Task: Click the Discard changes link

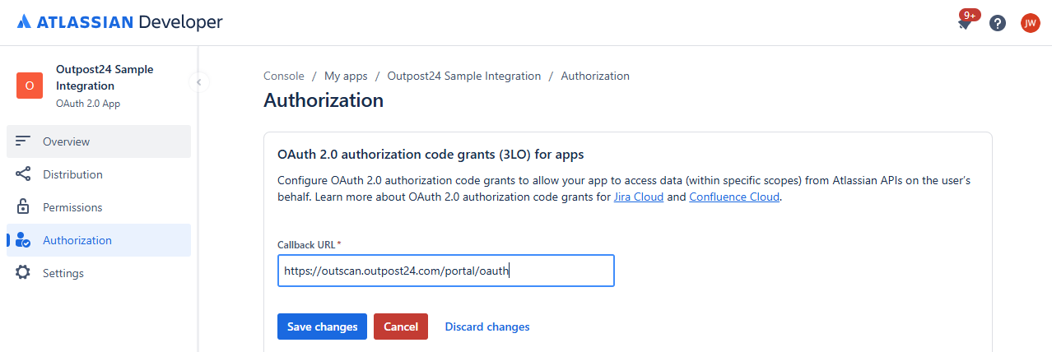Action: point(487,327)
